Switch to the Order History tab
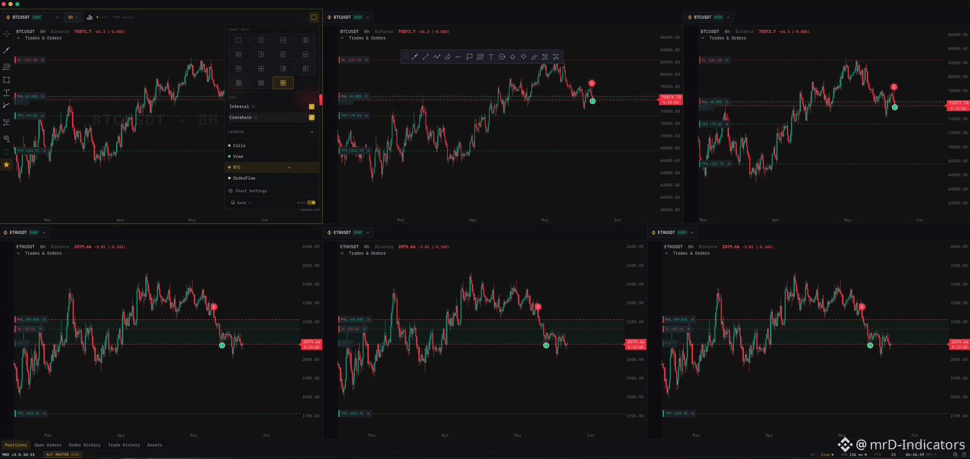 [x=85, y=445]
